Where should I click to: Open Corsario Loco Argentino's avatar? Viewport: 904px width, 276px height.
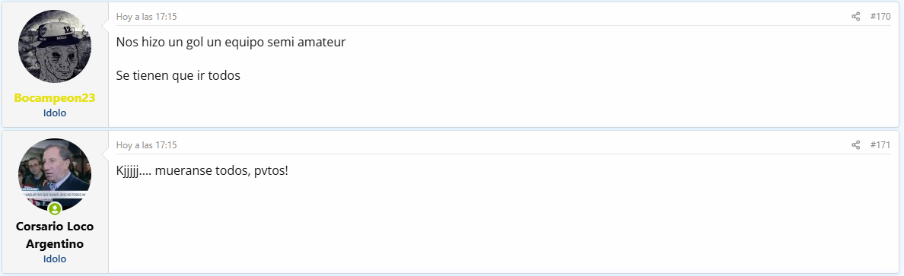click(55, 175)
